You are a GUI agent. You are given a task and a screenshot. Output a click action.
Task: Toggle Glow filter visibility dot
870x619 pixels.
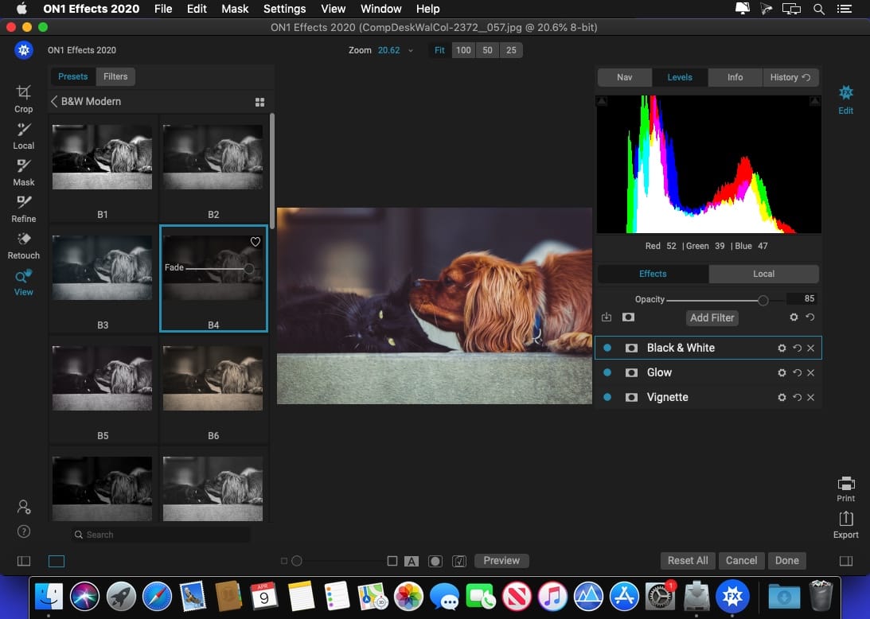607,372
